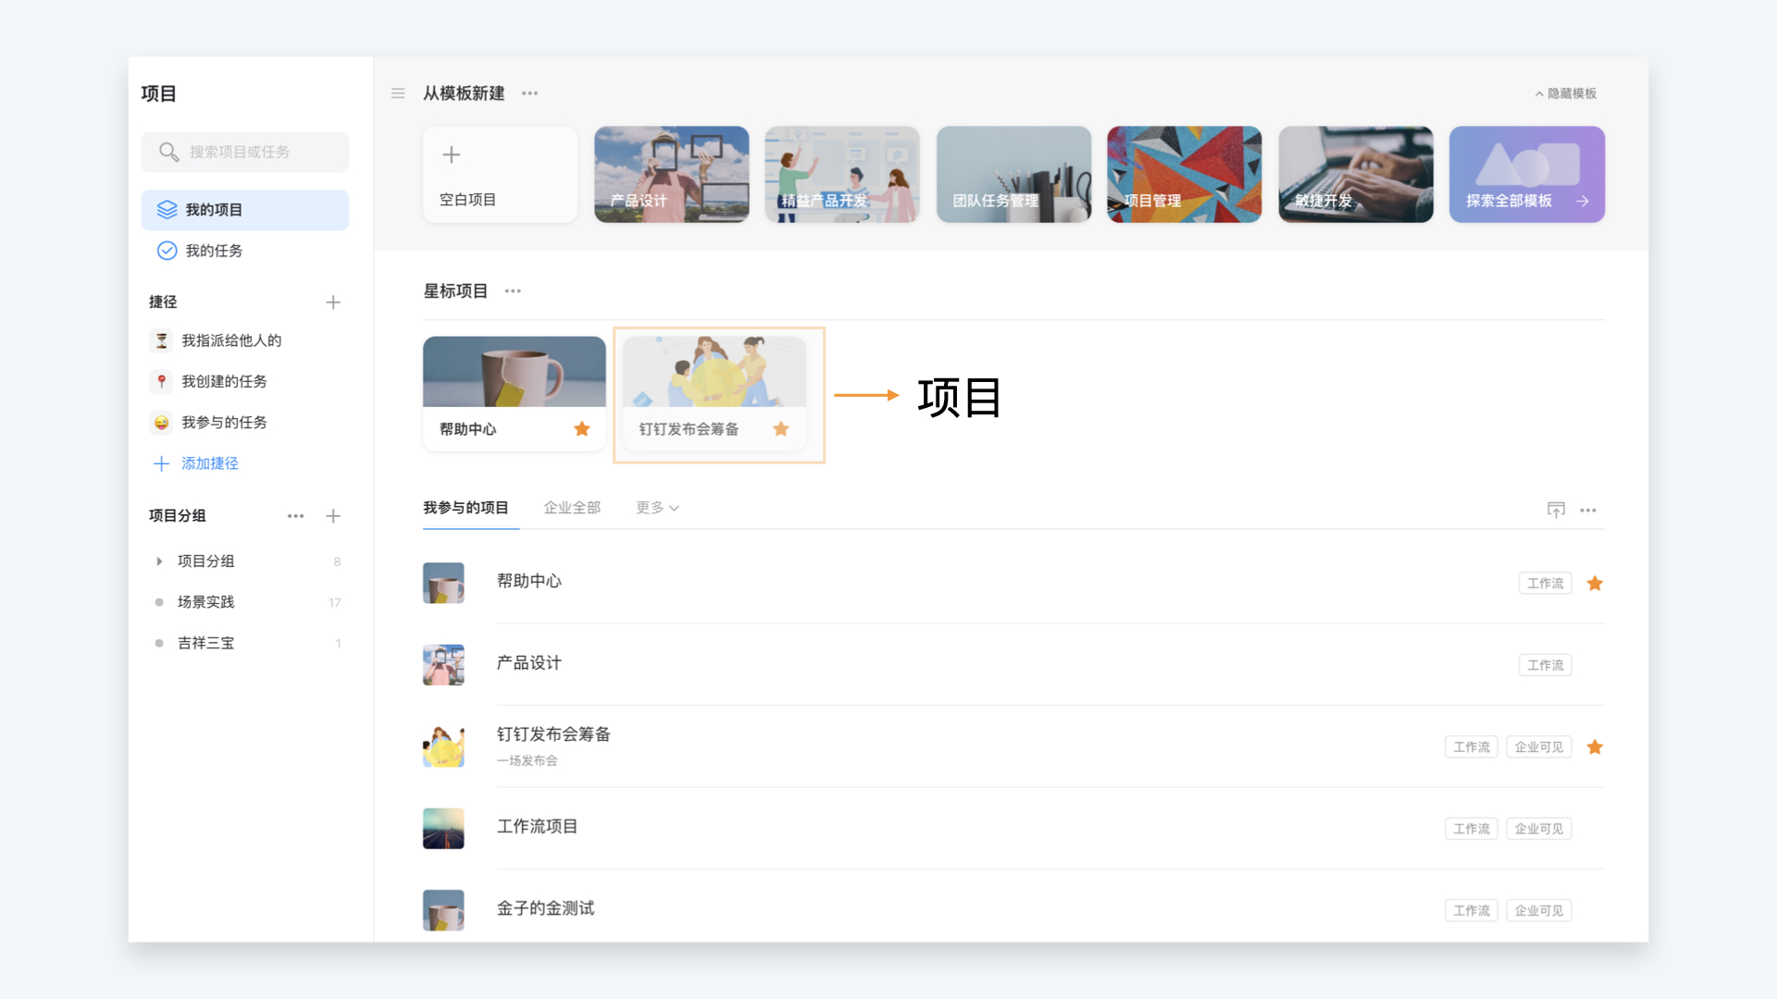Click the 工作流项目 list thumbnail
1777x999 pixels.
(x=443, y=829)
